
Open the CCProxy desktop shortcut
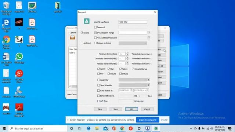32,7
